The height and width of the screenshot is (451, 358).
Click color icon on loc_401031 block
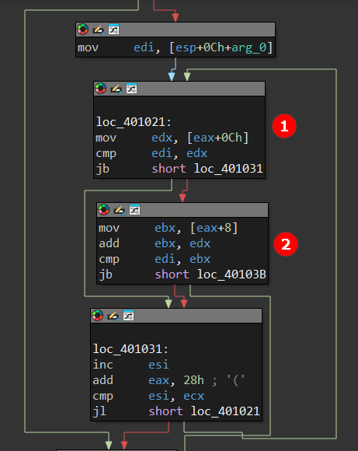(97, 316)
